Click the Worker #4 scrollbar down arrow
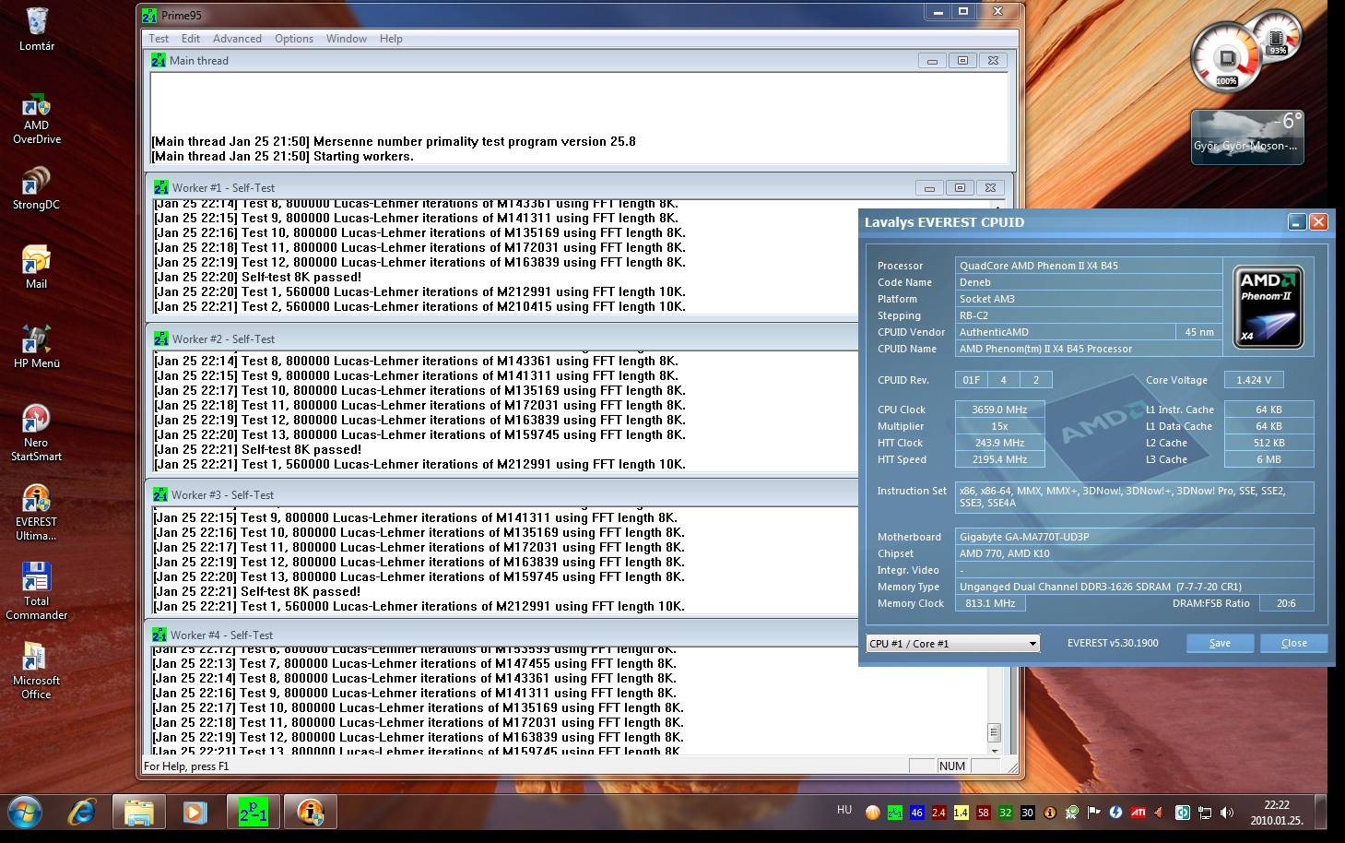This screenshot has height=843, width=1345. [x=994, y=750]
